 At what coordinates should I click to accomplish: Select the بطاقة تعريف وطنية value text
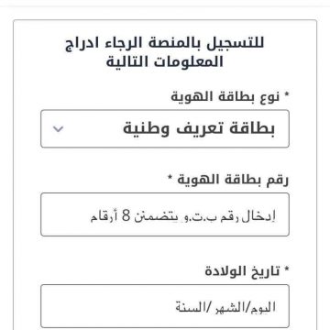199,129
